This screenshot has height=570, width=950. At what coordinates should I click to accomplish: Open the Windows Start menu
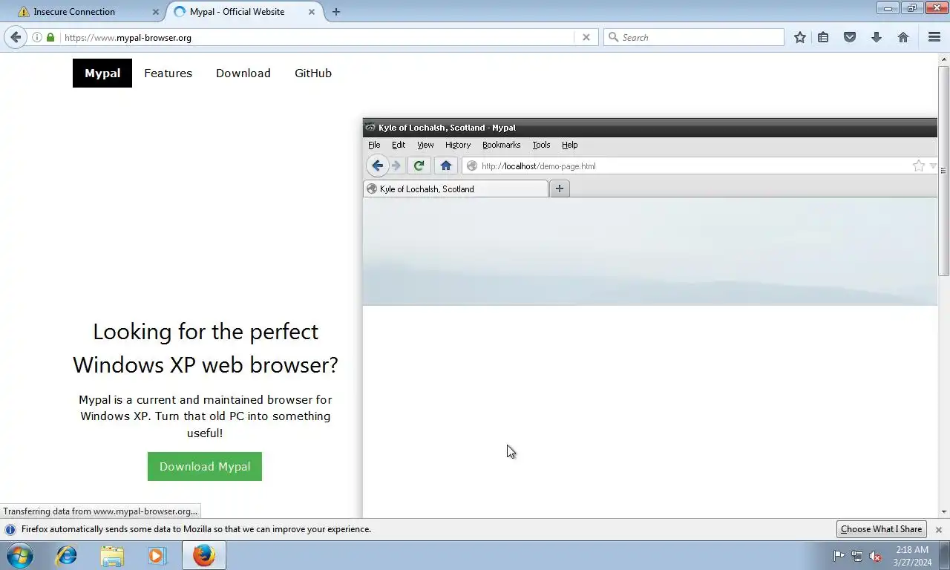(20, 555)
